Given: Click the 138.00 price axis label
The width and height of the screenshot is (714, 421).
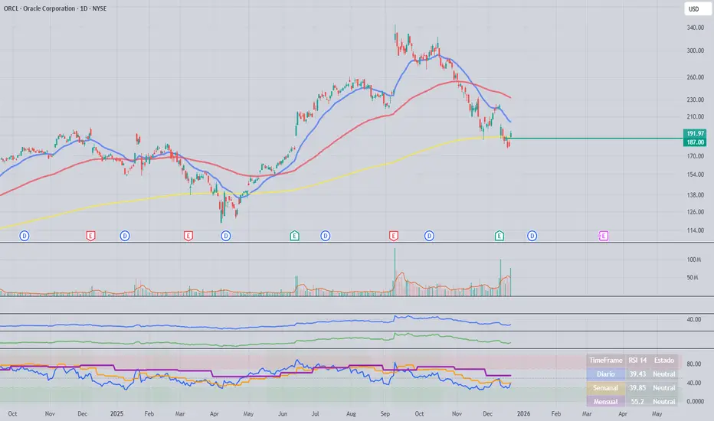Looking at the screenshot, I should tap(696, 195).
